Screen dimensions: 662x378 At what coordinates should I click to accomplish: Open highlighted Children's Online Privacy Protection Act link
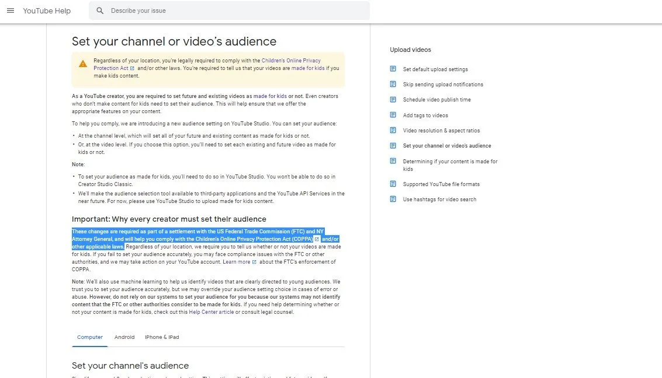click(254, 239)
